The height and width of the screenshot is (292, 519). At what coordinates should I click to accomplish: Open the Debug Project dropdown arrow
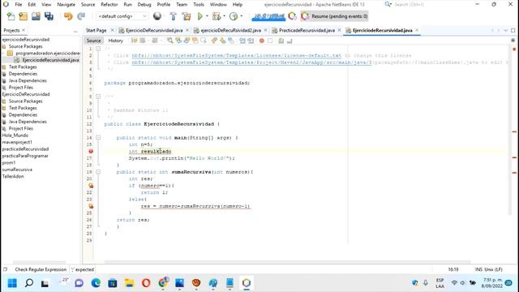pyautogui.click(x=224, y=16)
